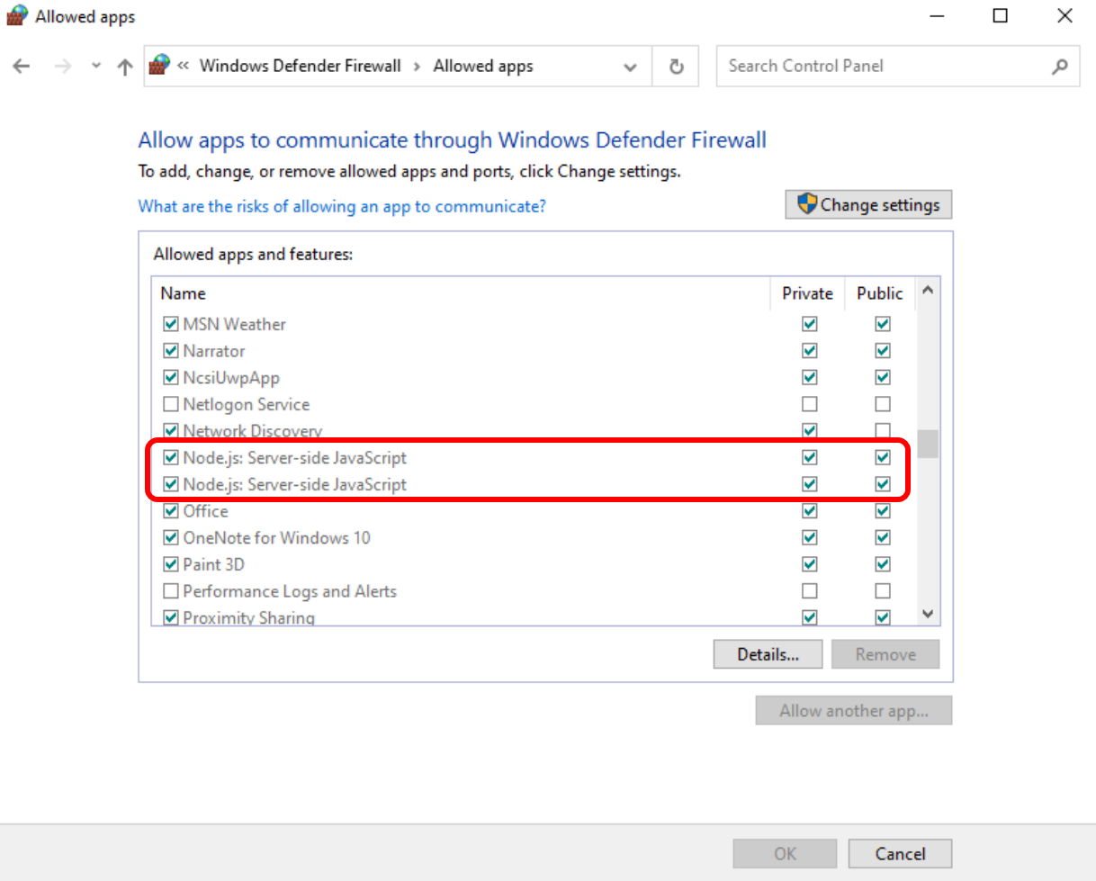Expand the double-chevron breadcrumb menu

pyautogui.click(x=183, y=66)
